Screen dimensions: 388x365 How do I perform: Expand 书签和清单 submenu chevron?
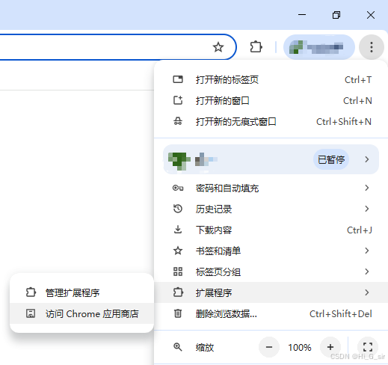pyautogui.click(x=367, y=251)
